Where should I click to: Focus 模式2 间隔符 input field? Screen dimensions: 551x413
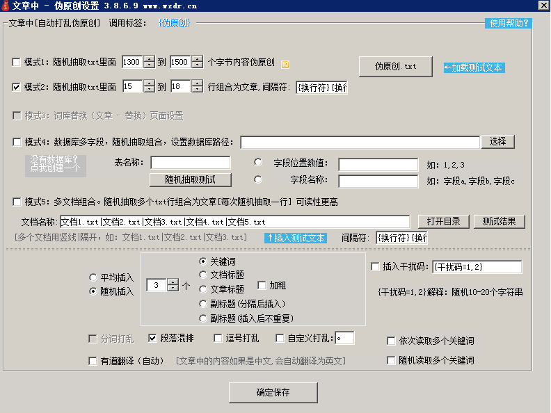[x=321, y=88]
